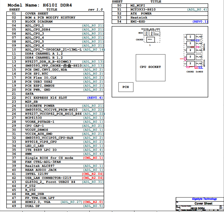Select "ADL_CPU_DDR4" sheet title
This screenshot has height=212, width=224.
(38, 30)
